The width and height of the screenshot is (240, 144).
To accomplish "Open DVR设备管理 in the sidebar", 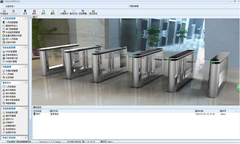I will point(11,52).
